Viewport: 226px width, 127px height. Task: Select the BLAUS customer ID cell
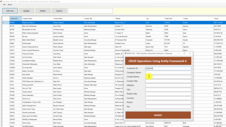point(16,26)
